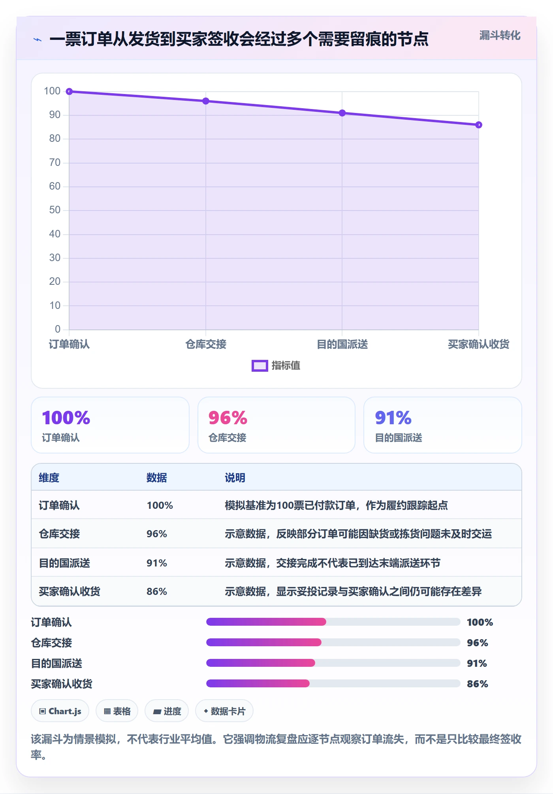Click the 仓库交接 table row
This screenshot has height=794, width=553.
[276, 534]
